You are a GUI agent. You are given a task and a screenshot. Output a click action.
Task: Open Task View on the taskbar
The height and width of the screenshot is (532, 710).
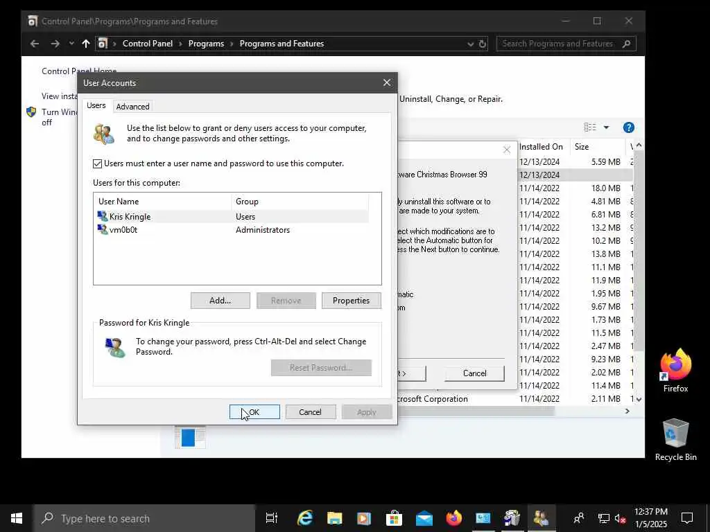pyautogui.click(x=272, y=518)
